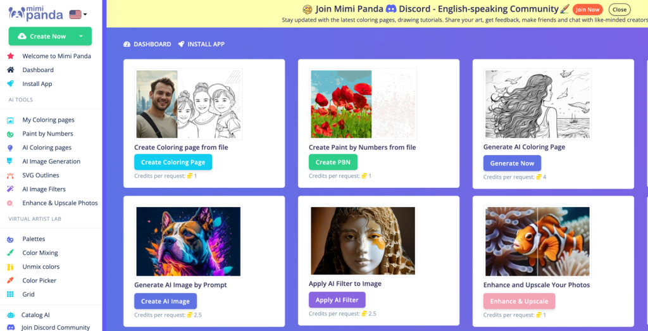648x331 pixels.
Task: Click the star icon beside Welcome to Mimi Panda
Action: (x=10, y=56)
